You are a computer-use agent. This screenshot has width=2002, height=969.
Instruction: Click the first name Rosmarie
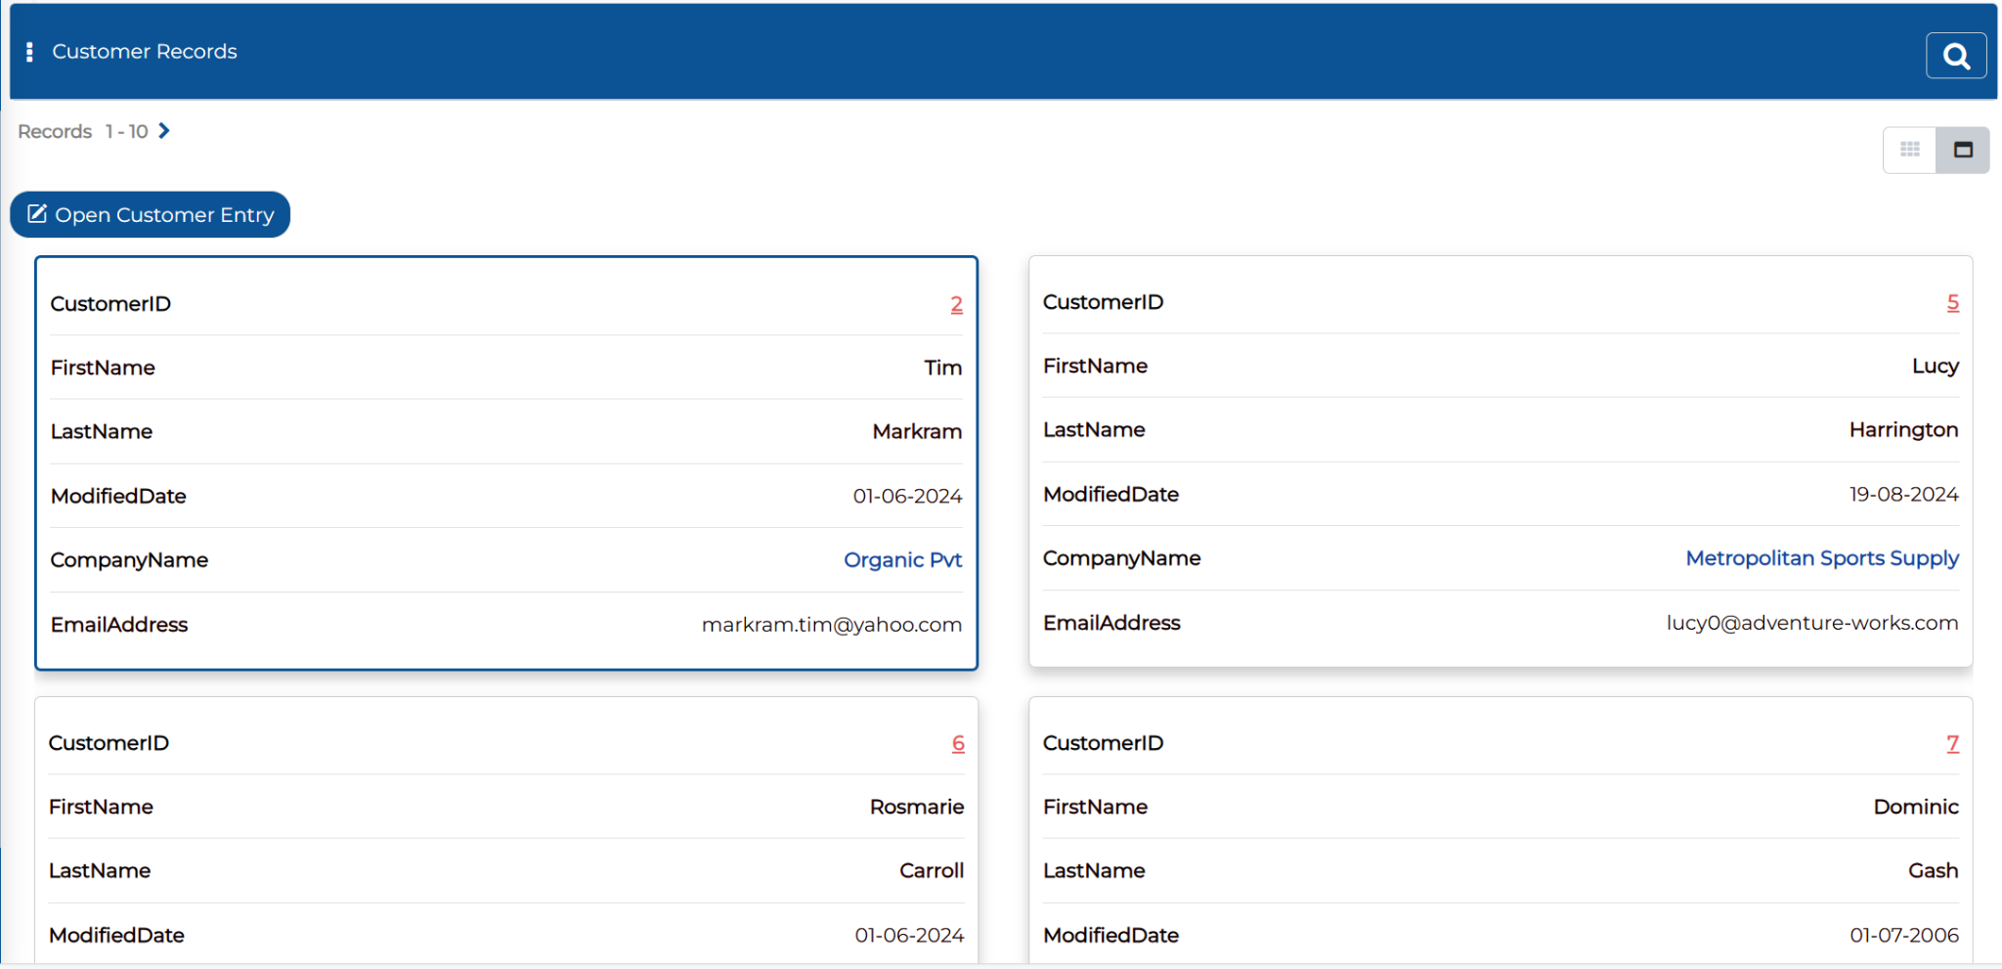click(x=917, y=807)
